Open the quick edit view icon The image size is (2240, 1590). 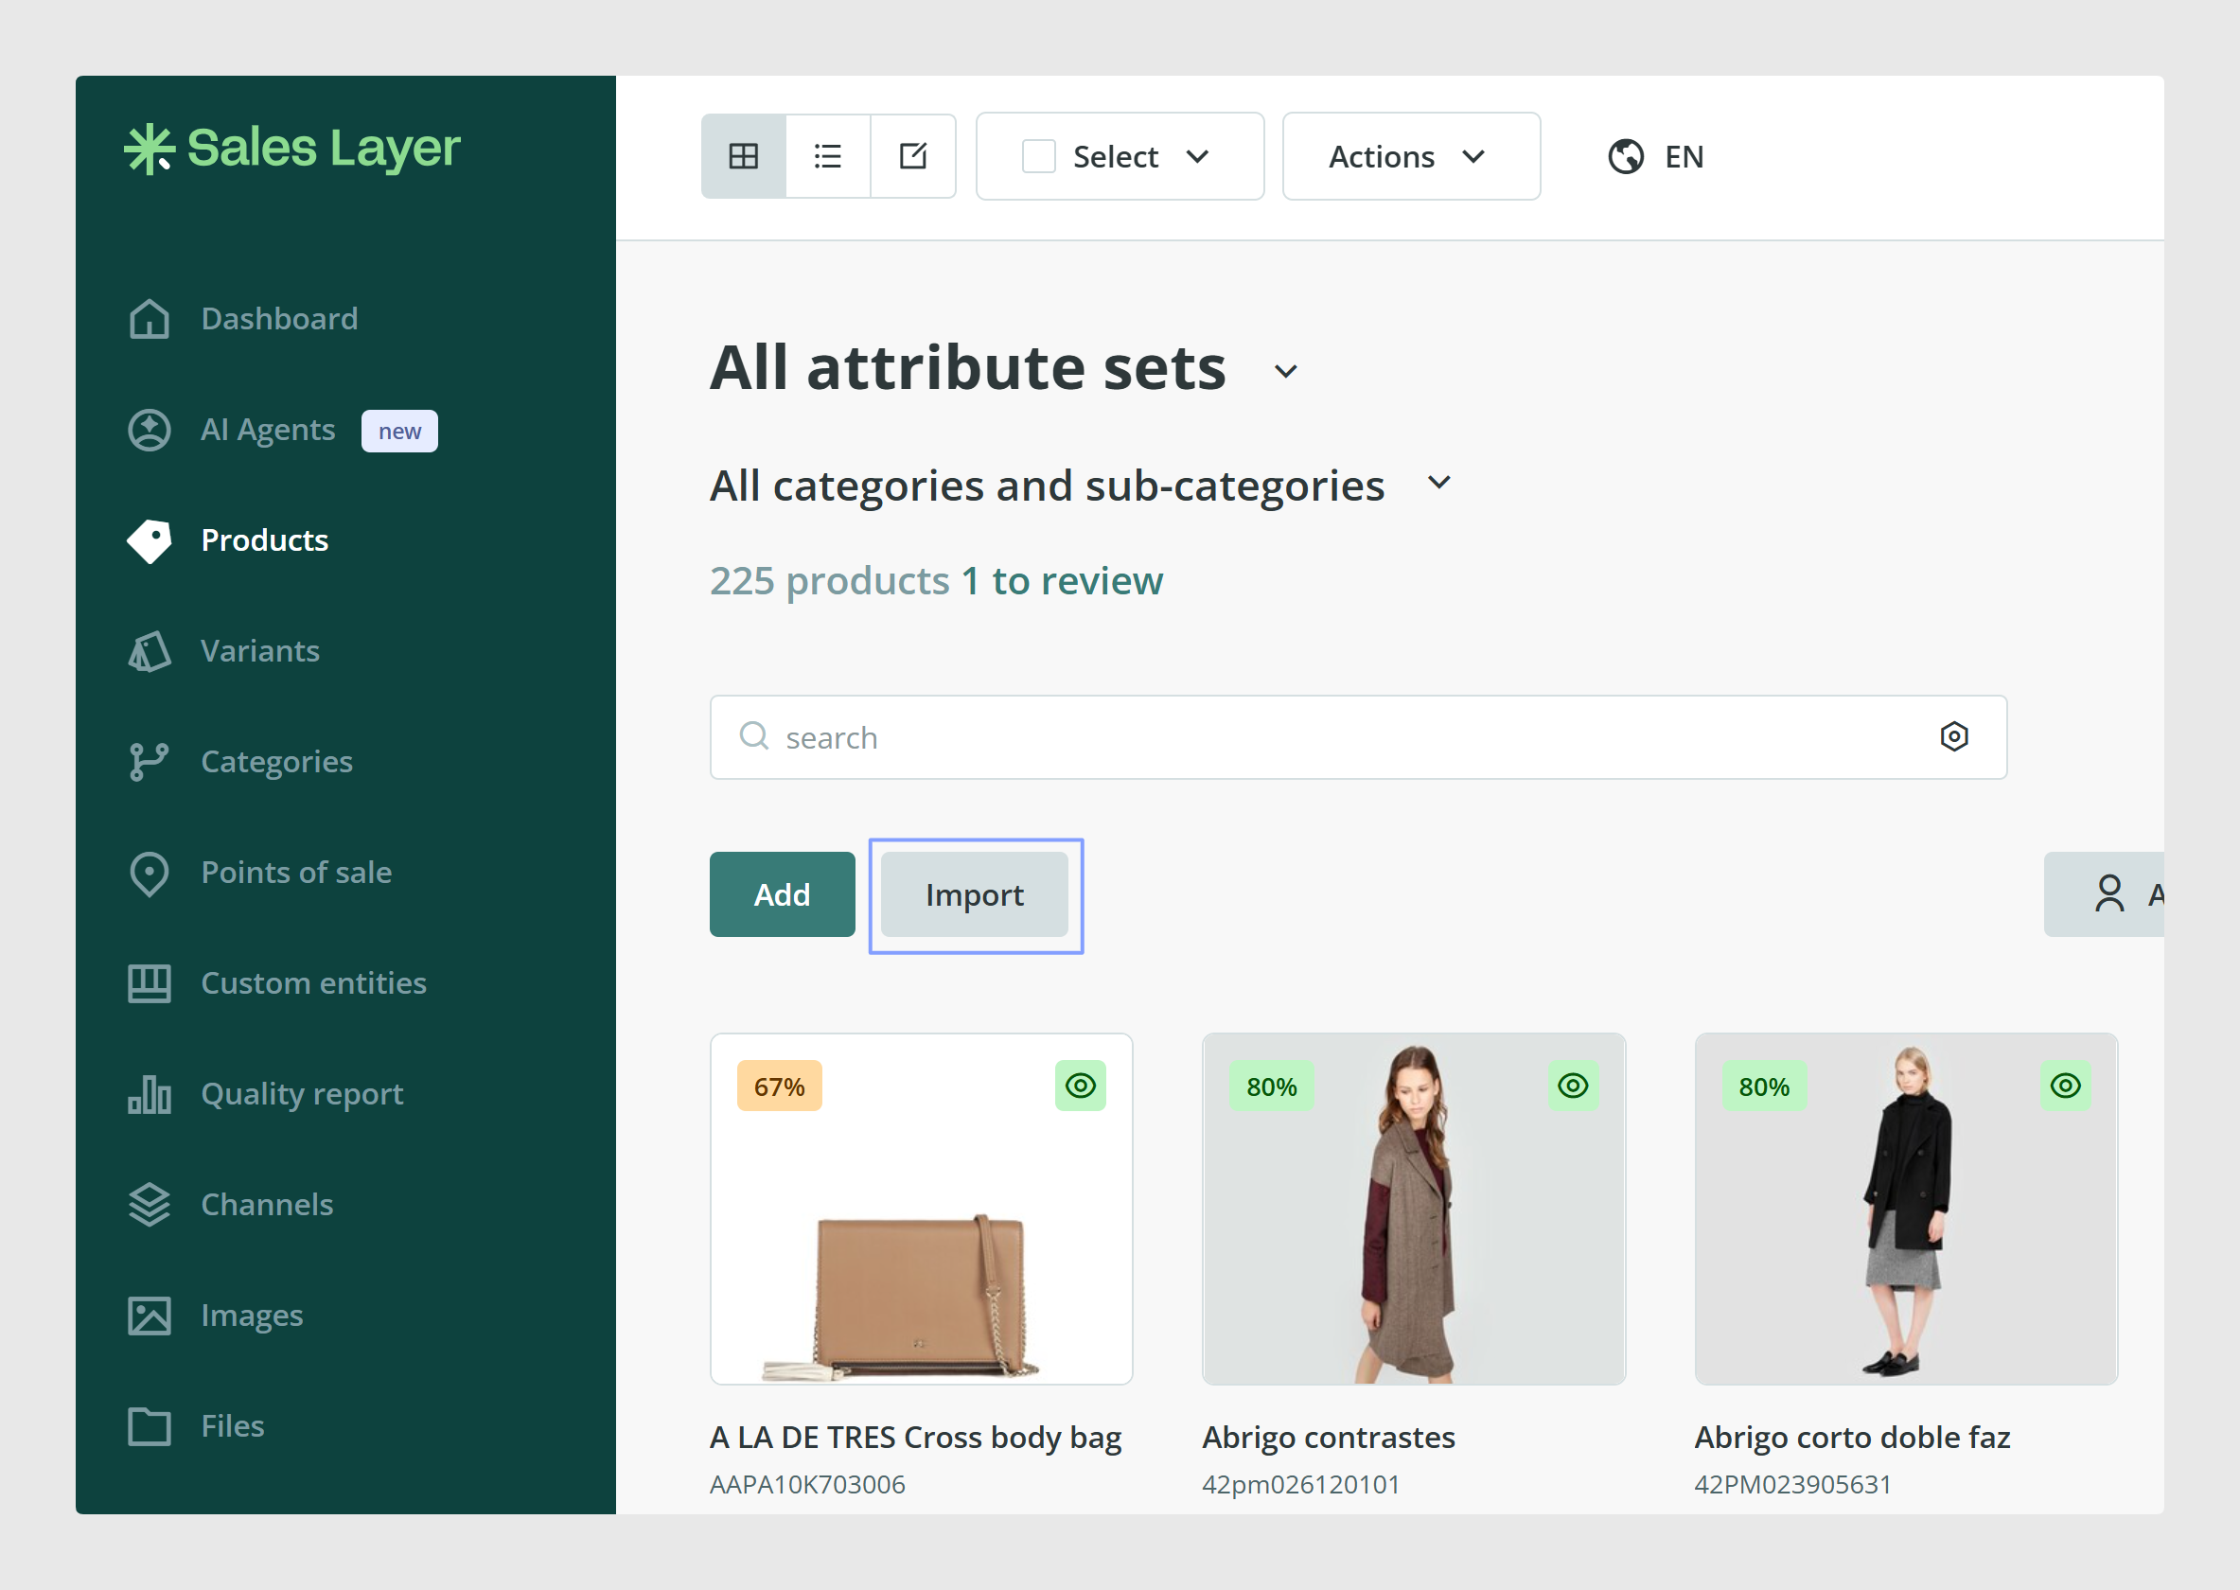coord(913,155)
